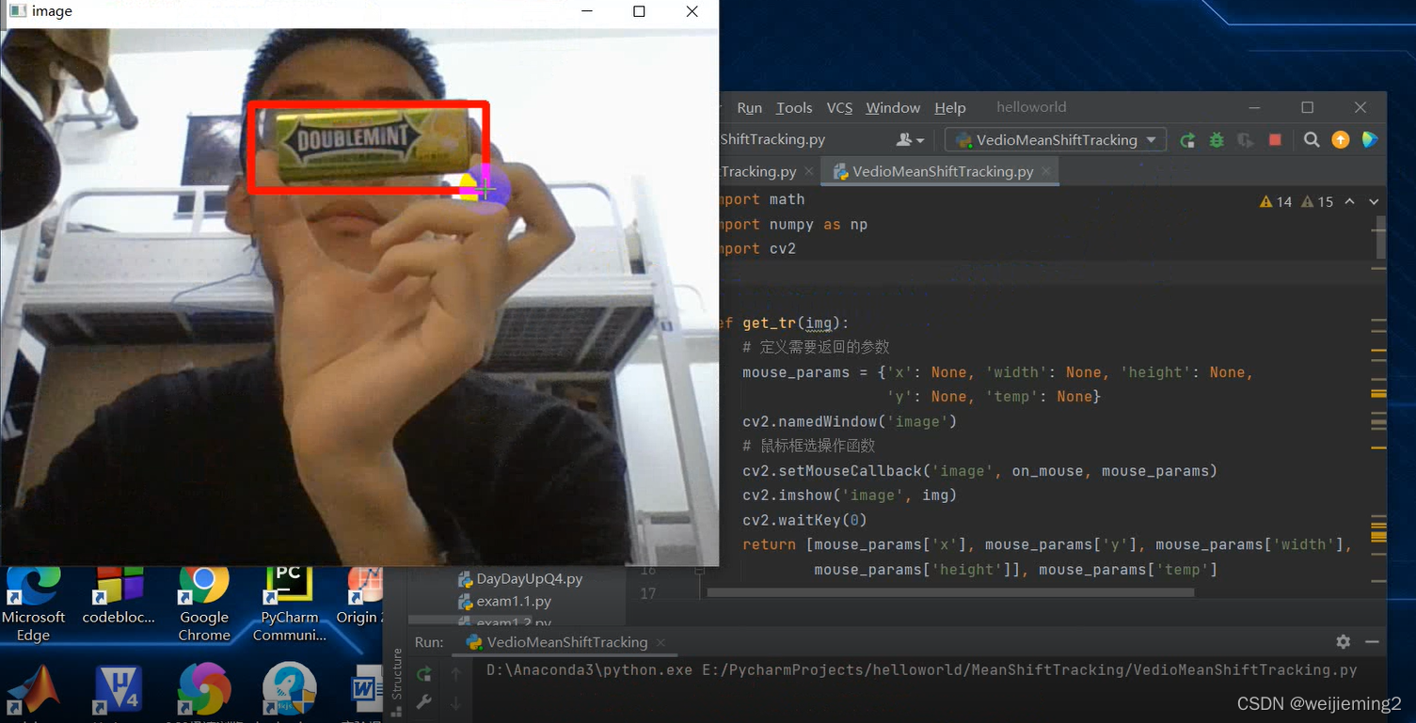Click the Rerun VedioMeanShiftTracking toolbar icon

[x=1187, y=140]
